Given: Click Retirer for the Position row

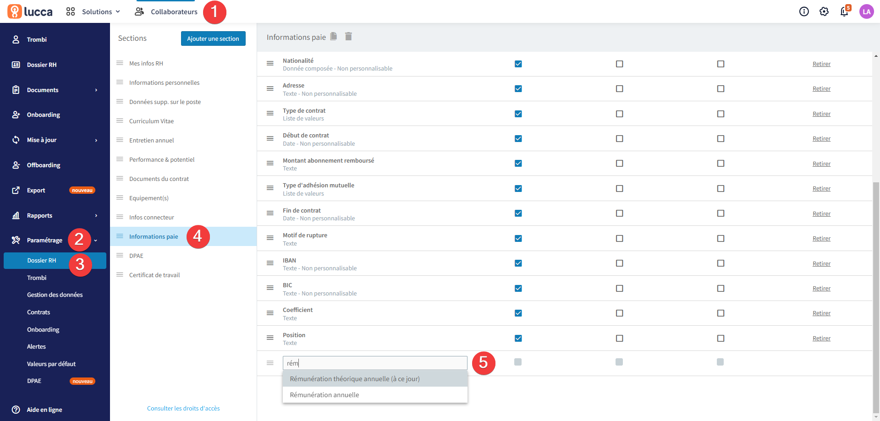Looking at the screenshot, I should pos(821,338).
